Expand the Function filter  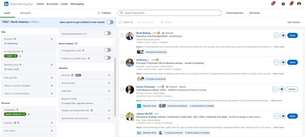pyautogui.click(x=52, y=39)
